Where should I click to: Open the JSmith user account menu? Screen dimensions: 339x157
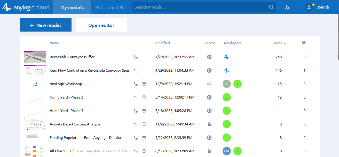coord(317,7)
